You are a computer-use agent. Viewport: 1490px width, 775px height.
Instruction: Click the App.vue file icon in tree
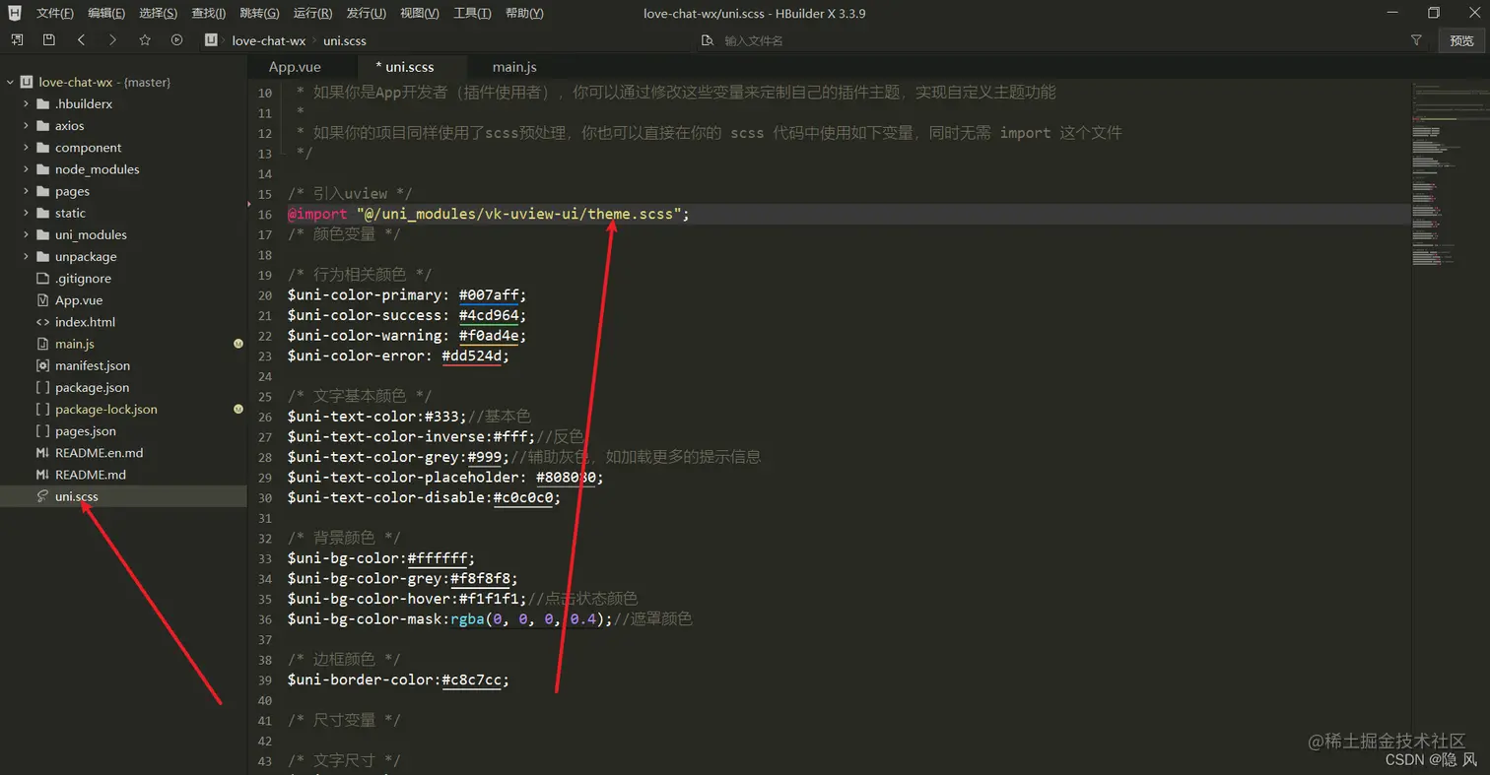(42, 300)
